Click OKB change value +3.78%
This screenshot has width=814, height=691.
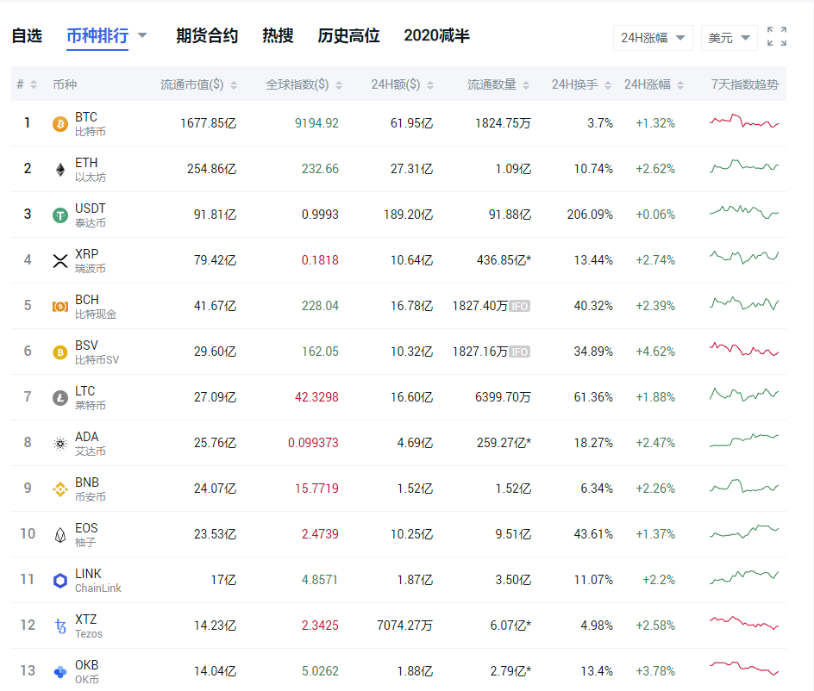[655, 671]
